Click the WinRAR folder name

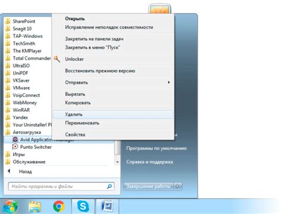(x=21, y=110)
